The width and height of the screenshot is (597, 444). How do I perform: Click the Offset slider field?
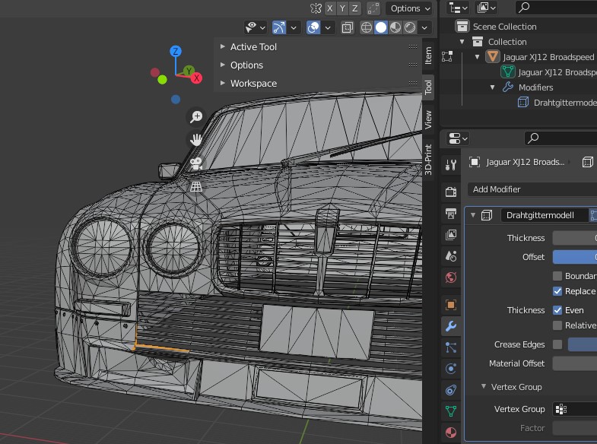coord(574,257)
